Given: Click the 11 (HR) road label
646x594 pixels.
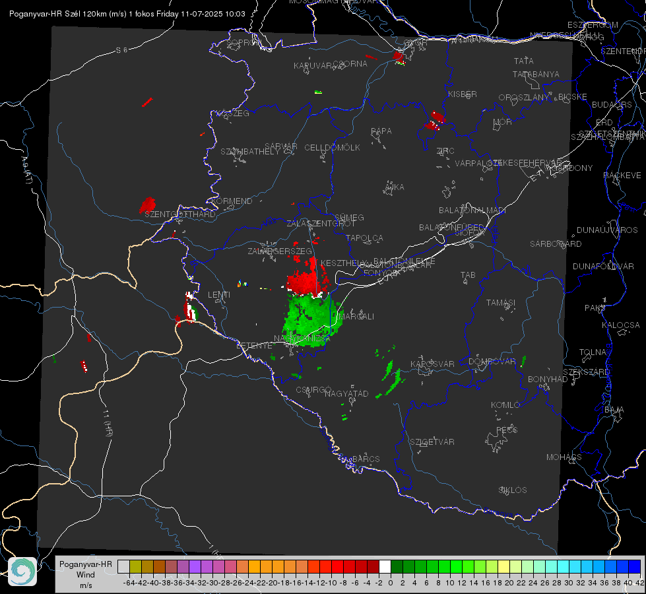Looking at the screenshot, I should pyautogui.click(x=108, y=422).
